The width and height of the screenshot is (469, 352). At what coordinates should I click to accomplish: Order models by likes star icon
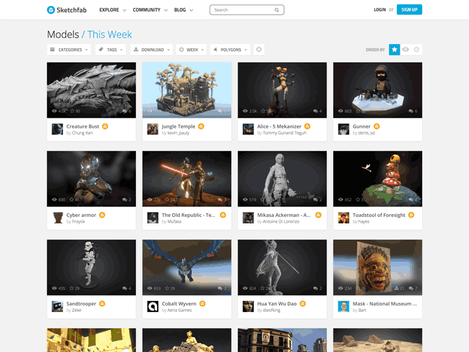click(x=394, y=50)
